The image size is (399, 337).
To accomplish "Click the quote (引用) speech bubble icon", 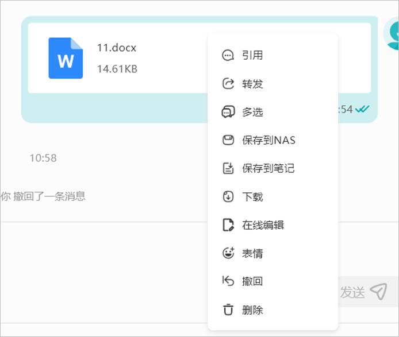I will [228, 55].
